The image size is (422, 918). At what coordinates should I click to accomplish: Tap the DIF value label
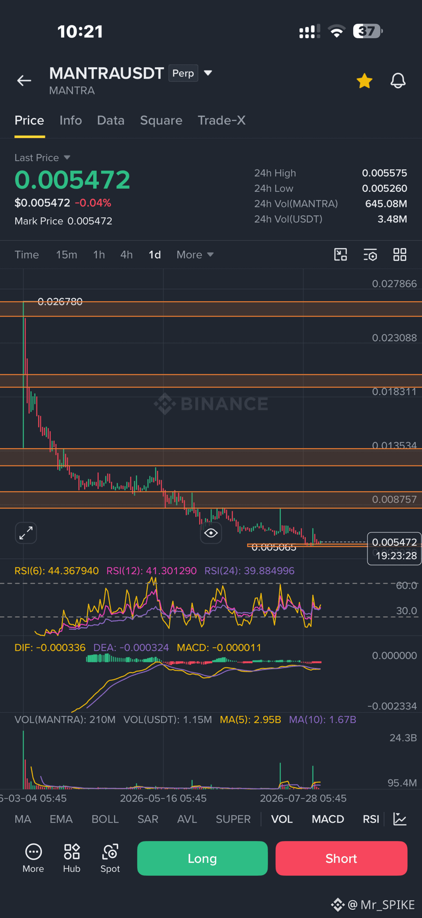point(50,648)
